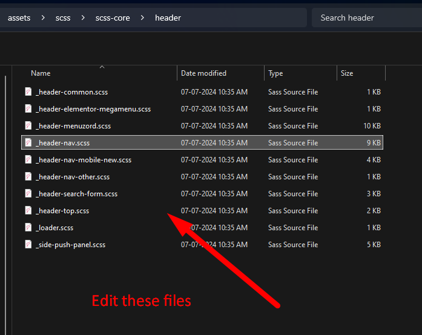
Task: Sort files by Type column
Action: (275, 73)
